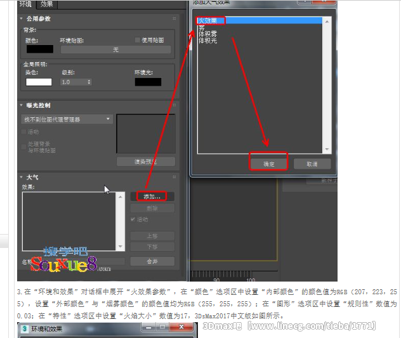Click the dialog list scroll up arrow
Image resolution: width=401 pixels, height=338 pixels.
327,22
